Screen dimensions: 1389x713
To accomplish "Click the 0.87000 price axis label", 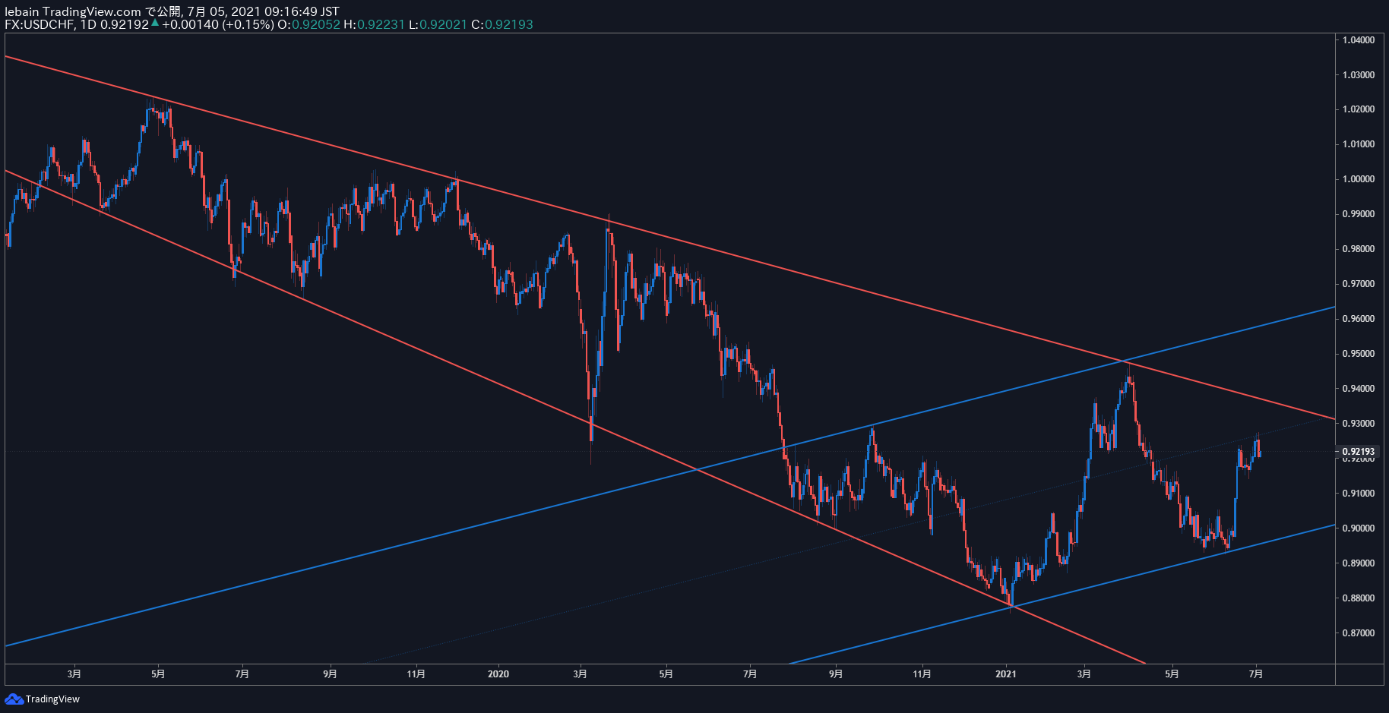I will click(x=1359, y=633).
